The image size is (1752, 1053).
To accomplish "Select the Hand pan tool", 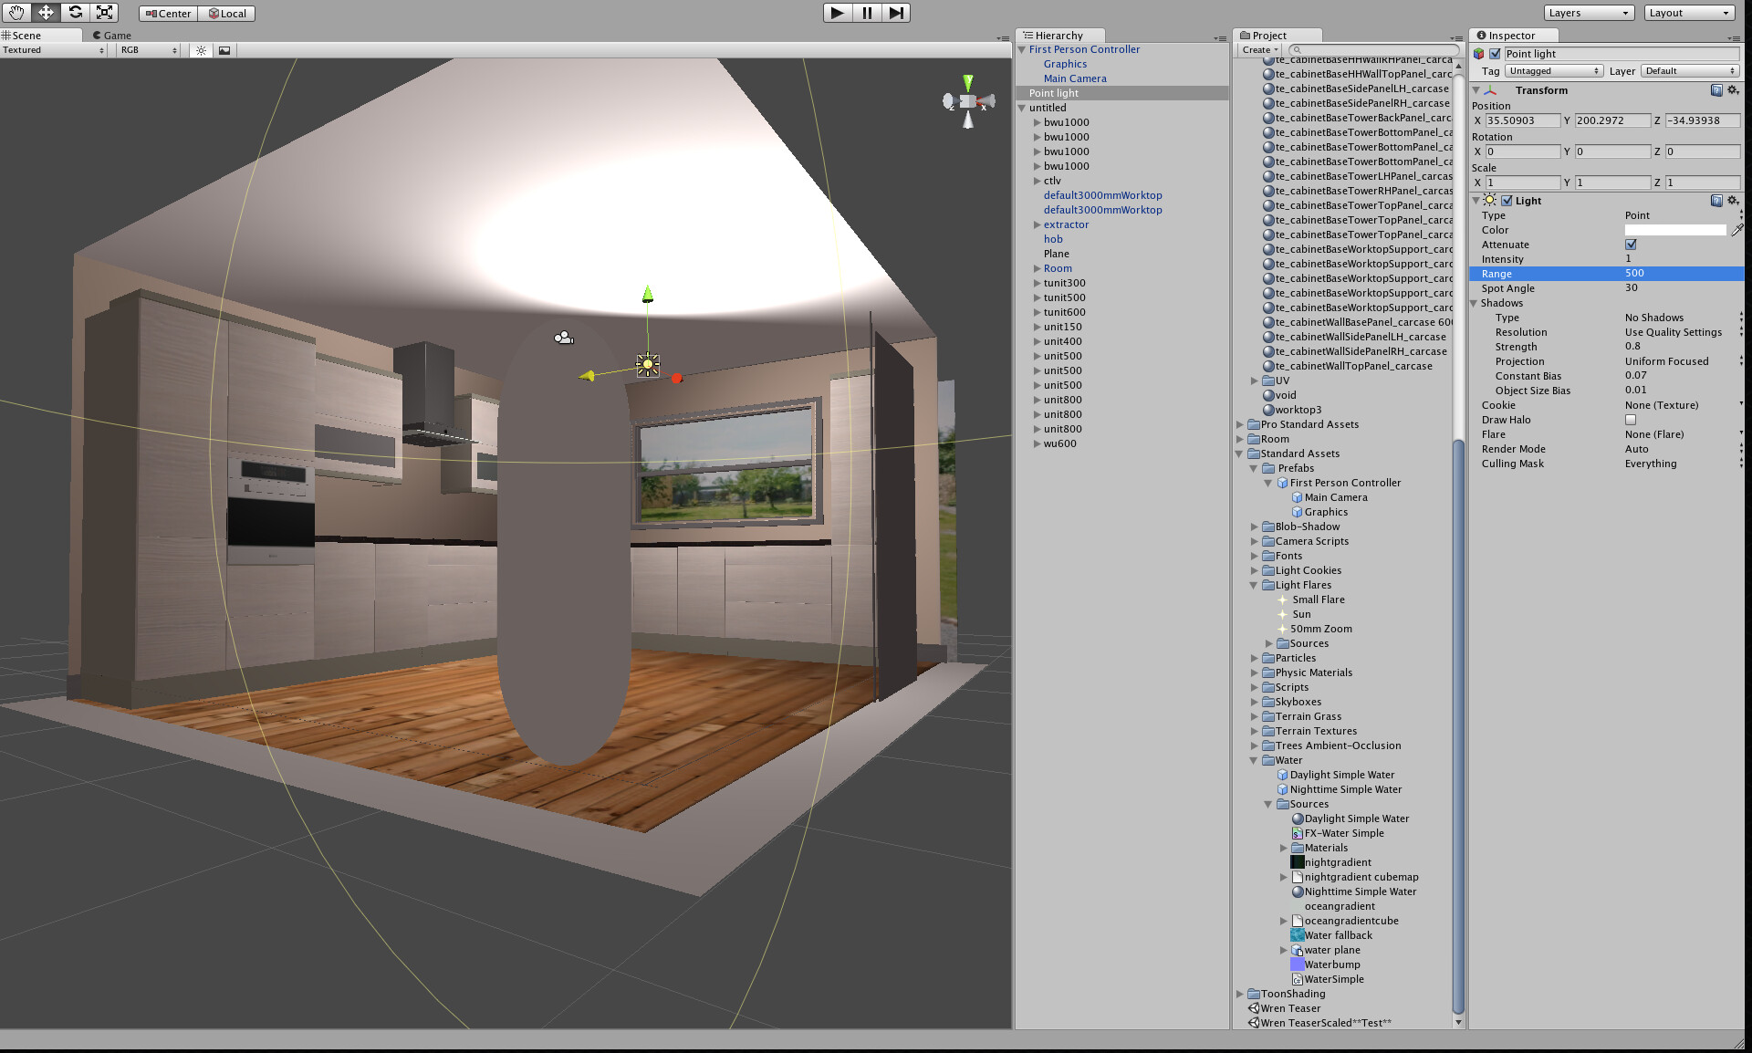I will tap(16, 13).
